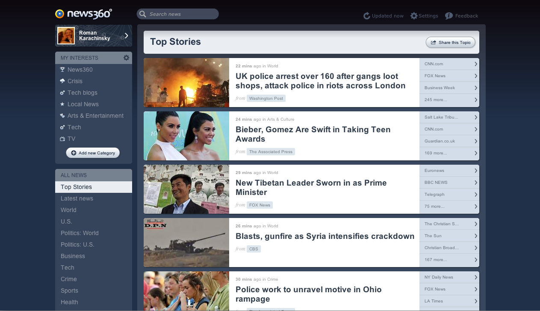Open My Interests gear settings

pyautogui.click(x=126, y=58)
